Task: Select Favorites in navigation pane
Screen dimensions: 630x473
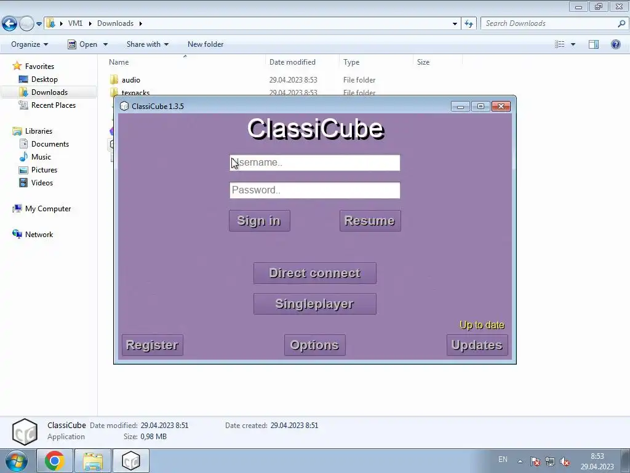Action: pyautogui.click(x=39, y=67)
